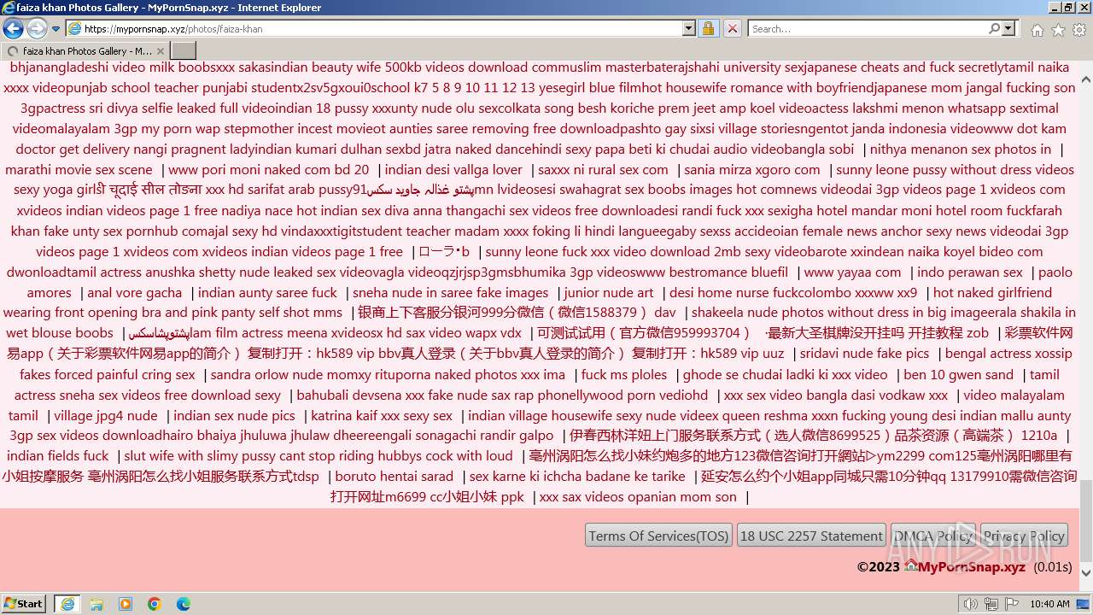Screen dimensions: 1093x615
Task: Open the volume speaker tray icon
Action: (971, 604)
